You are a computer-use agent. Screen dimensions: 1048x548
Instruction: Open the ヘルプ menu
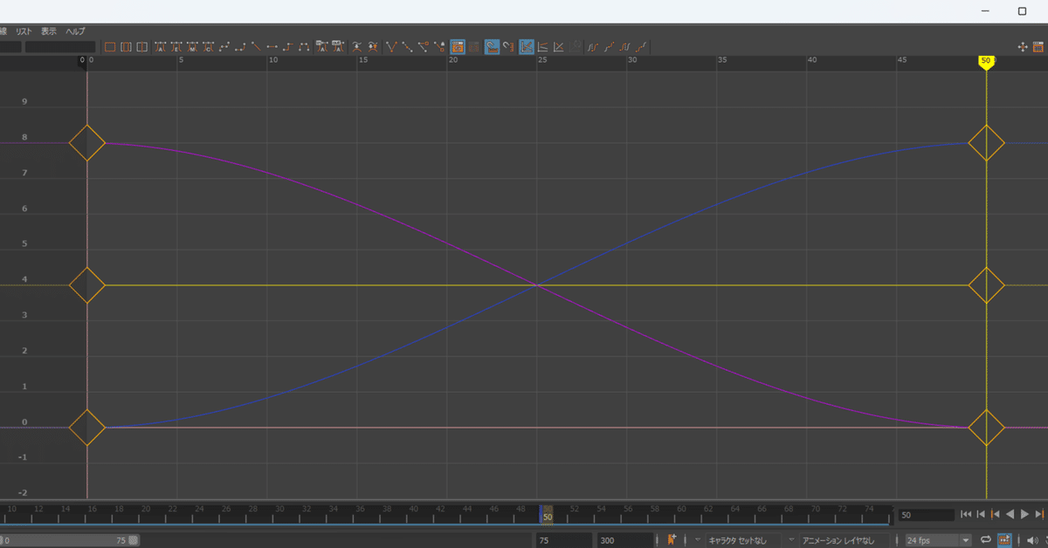[x=74, y=30]
